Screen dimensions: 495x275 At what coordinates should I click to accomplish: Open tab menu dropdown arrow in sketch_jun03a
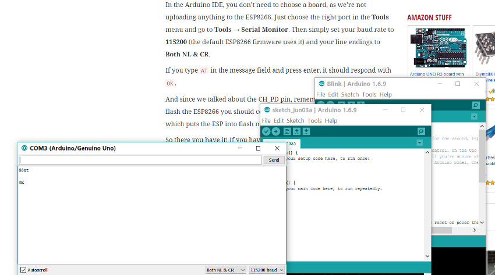coord(419,143)
